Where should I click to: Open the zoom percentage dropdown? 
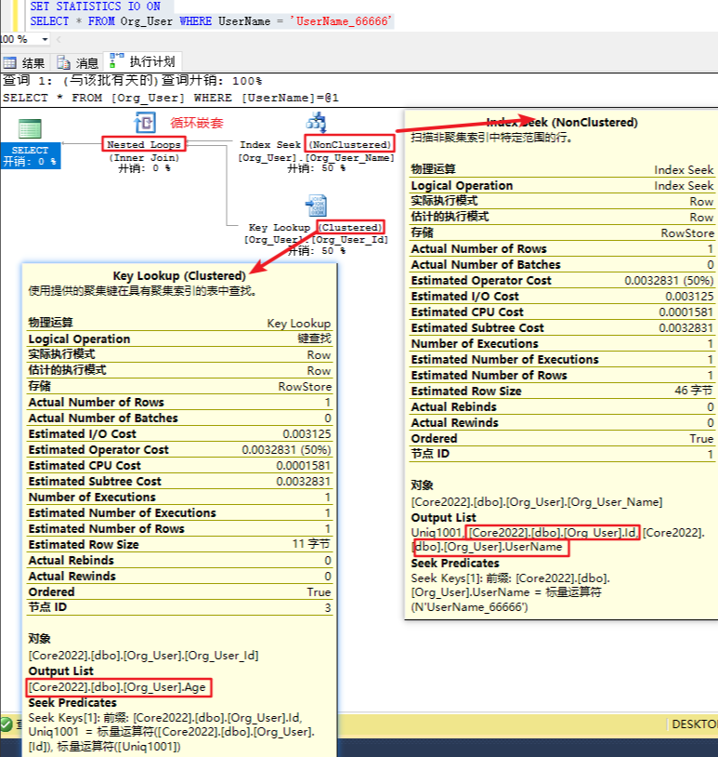(45, 39)
